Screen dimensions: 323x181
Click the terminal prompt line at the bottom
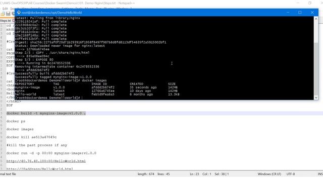(48, 98)
